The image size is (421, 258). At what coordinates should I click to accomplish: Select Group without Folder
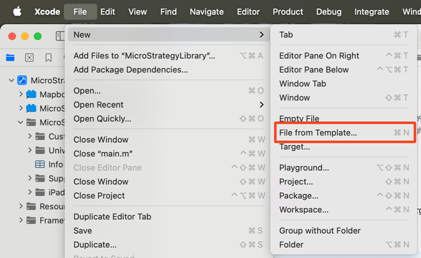coord(344,231)
